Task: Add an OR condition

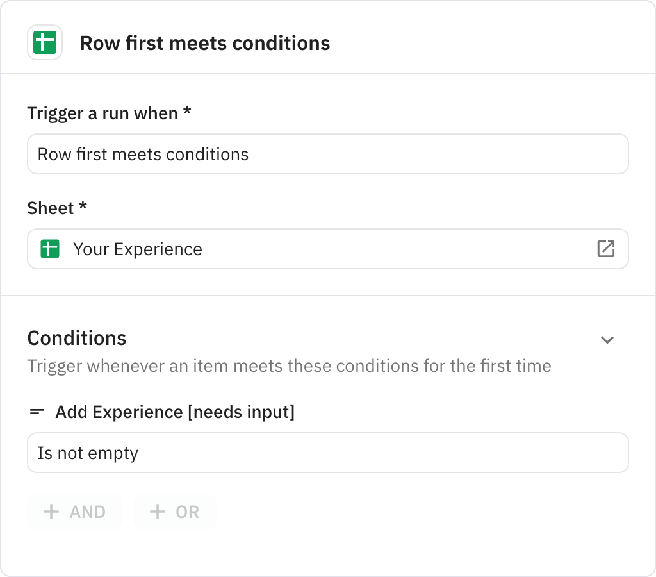Action: (174, 512)
